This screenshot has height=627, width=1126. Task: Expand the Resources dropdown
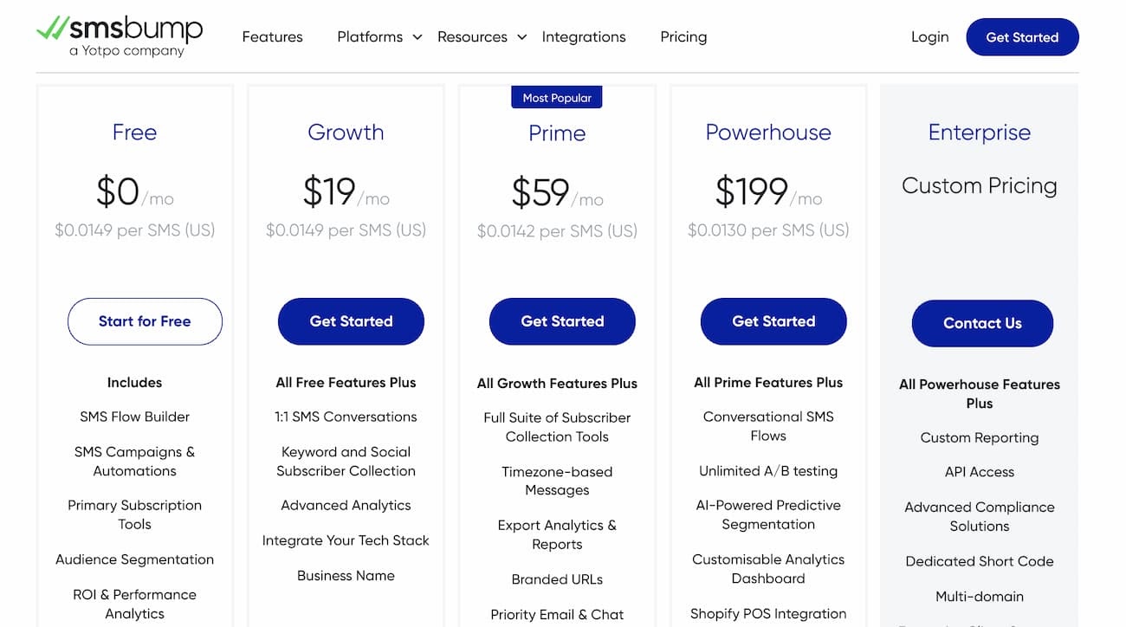(472, 36)
